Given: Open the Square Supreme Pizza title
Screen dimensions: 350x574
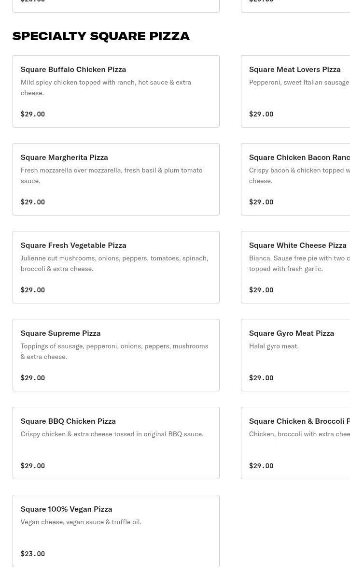Looking at the screenshot, I should (x=60, y=333).
